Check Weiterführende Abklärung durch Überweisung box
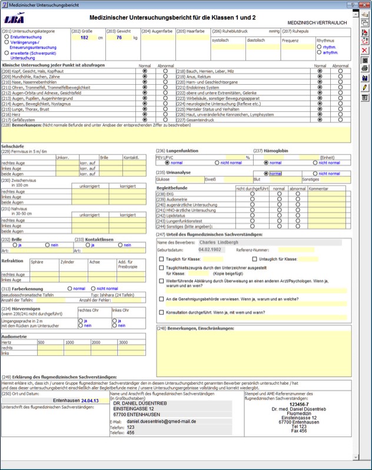The image size is (372, 470). click(161, 281)
